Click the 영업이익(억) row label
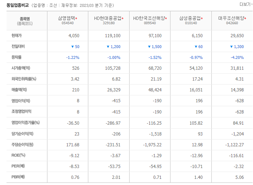 21,101
